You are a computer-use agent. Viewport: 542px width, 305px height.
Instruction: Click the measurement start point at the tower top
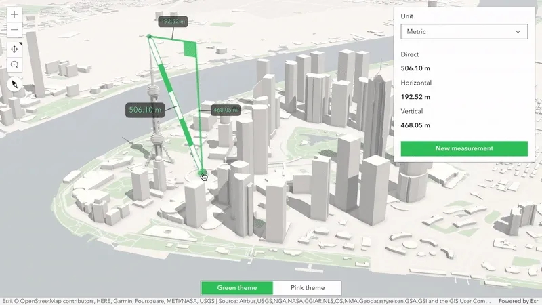pos(149,36)
